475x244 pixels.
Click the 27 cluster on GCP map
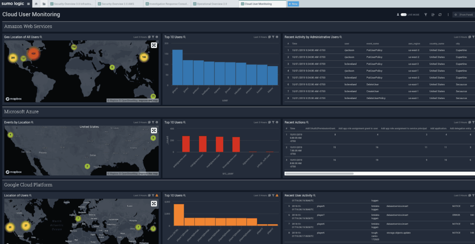(x=26, y=225)
